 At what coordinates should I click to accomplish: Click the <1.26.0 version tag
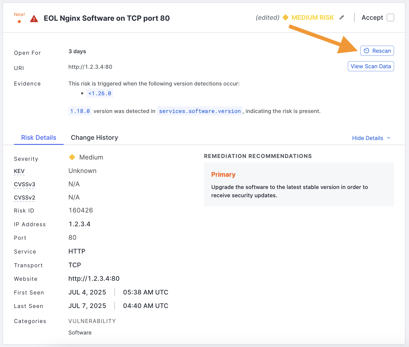coord(100,93)
